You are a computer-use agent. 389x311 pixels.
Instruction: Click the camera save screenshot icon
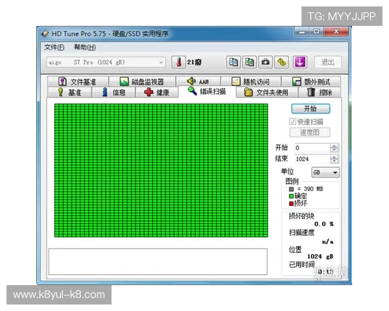[265, 62]
